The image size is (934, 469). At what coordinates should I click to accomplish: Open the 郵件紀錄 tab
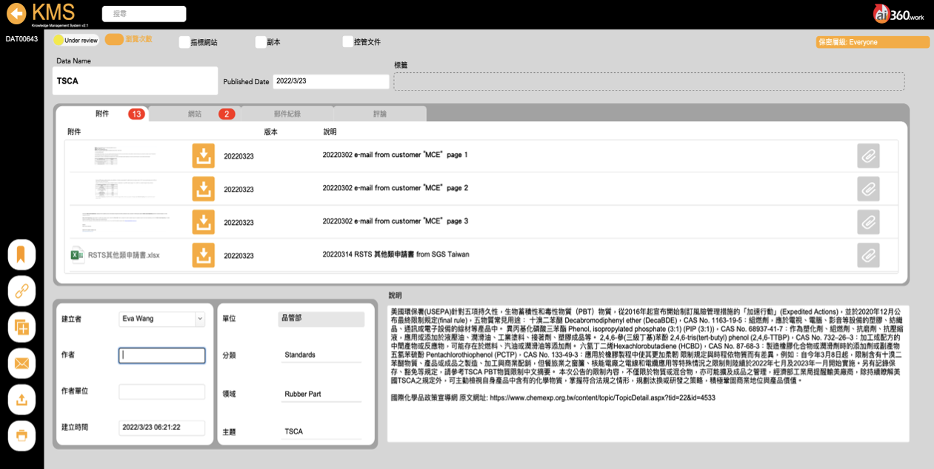287,114
